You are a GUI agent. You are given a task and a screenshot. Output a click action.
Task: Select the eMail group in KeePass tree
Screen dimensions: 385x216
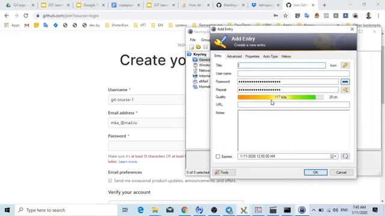(x=201, y=81)
